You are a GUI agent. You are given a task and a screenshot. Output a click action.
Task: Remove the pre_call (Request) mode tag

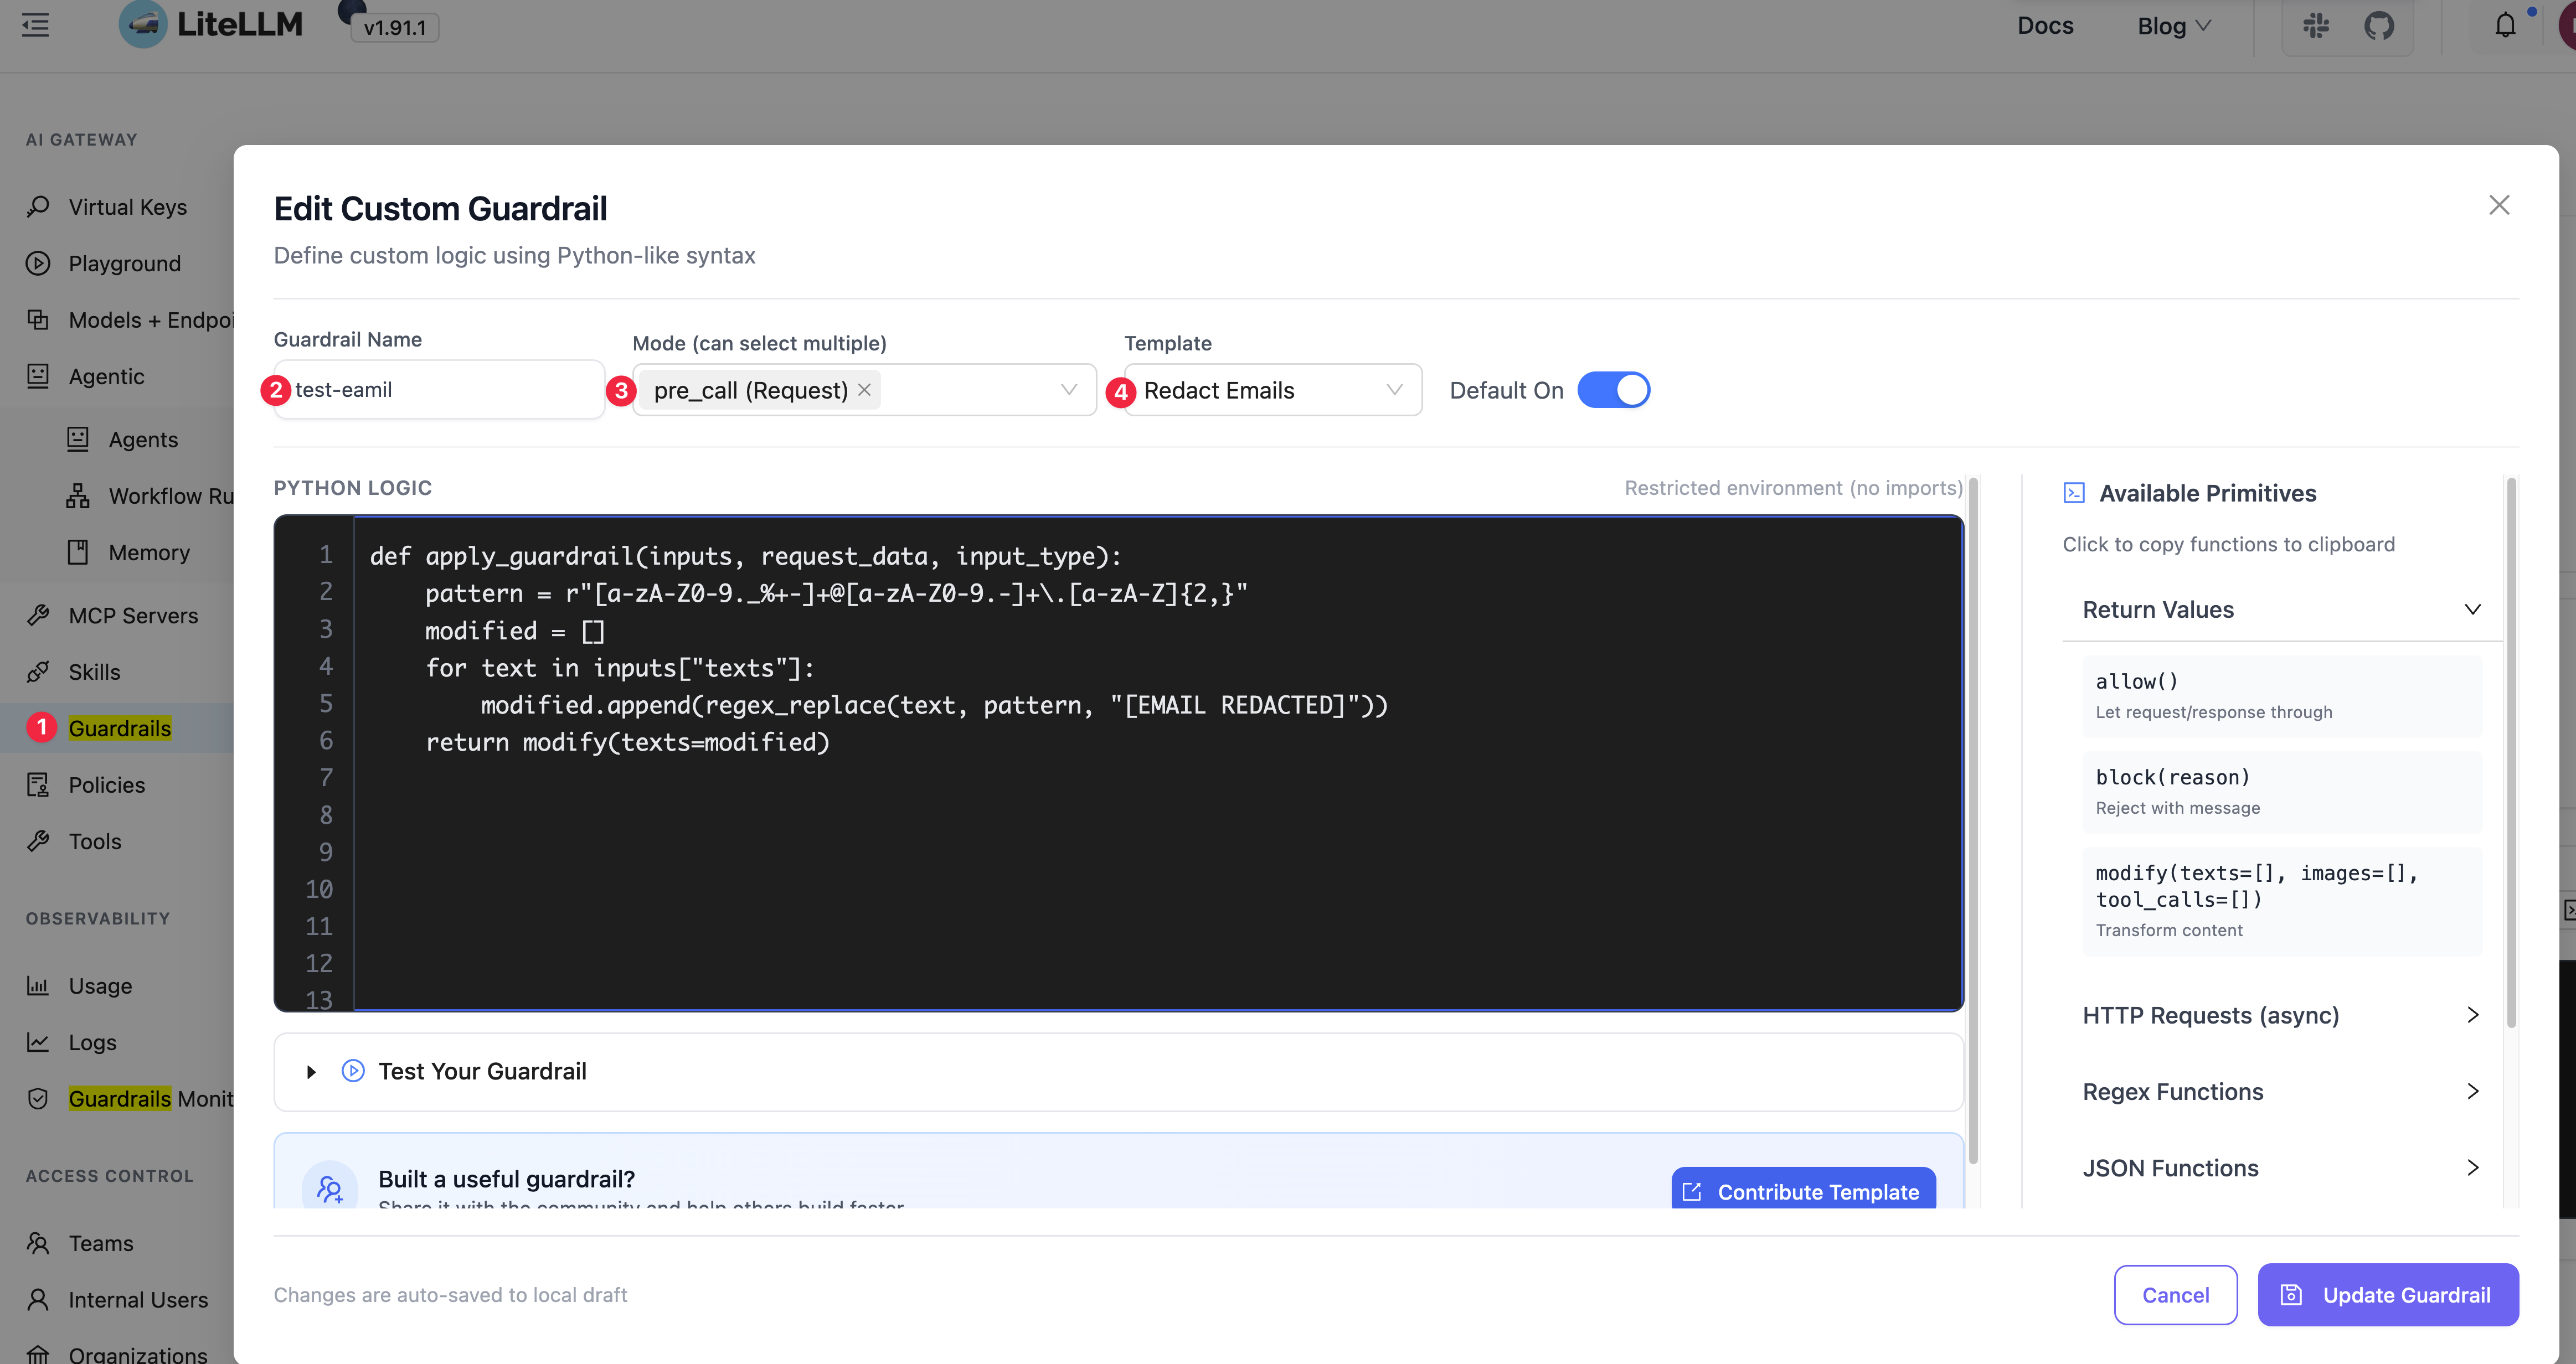pos(864,390)
